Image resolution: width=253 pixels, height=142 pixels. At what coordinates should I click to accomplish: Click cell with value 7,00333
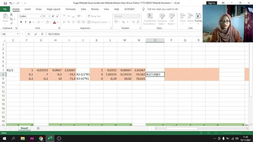(x=110, y=75)
